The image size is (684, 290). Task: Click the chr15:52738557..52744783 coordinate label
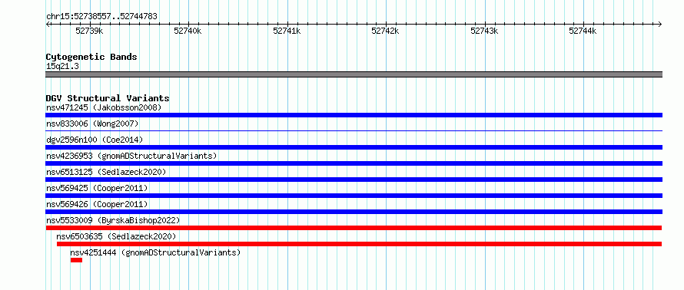pos(101,17)
